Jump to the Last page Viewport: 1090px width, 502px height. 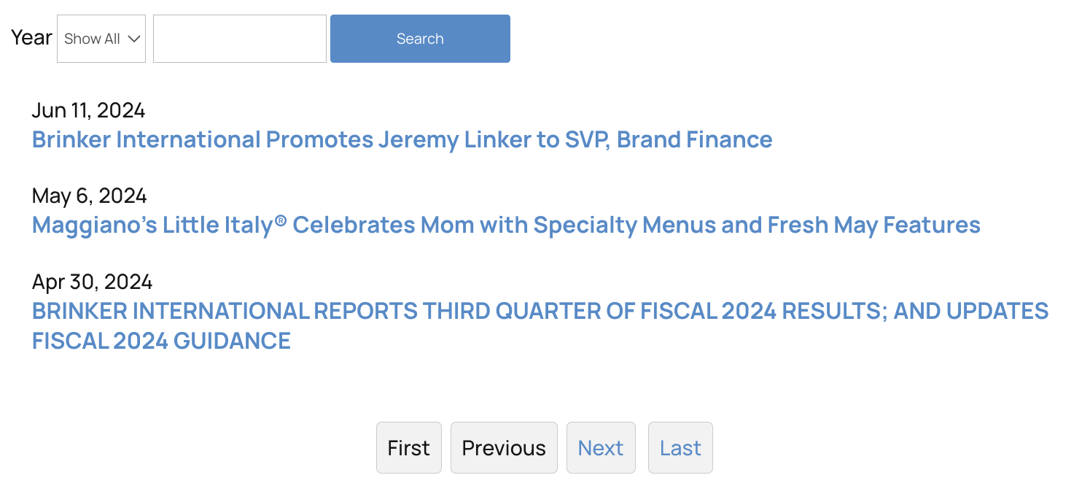[x=680, y=447]
